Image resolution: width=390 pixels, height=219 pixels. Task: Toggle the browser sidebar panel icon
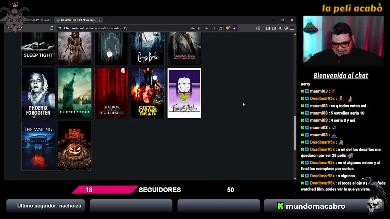tap(268, 28)
